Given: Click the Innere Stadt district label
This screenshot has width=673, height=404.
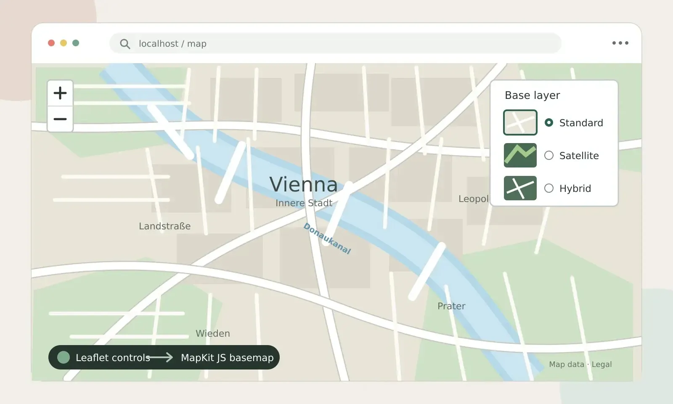Looking at the screenshot, I should 304,203.
